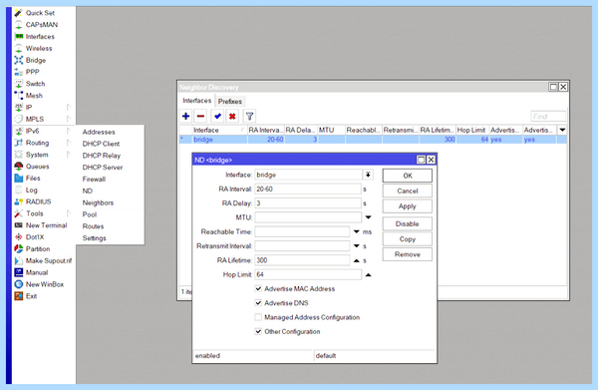Click the Disable button
The width and height of the screenshot is (598, 390).
[408, 223]
